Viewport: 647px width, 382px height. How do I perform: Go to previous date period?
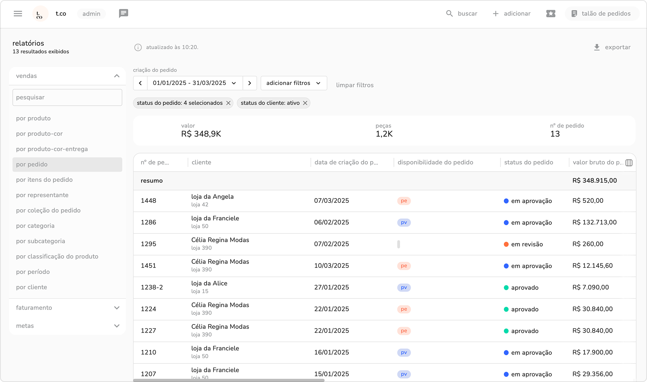click(x=140, y=83)
